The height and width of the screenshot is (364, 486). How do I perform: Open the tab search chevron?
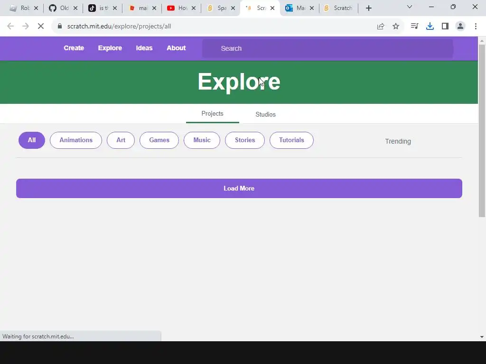click(410, 7)
